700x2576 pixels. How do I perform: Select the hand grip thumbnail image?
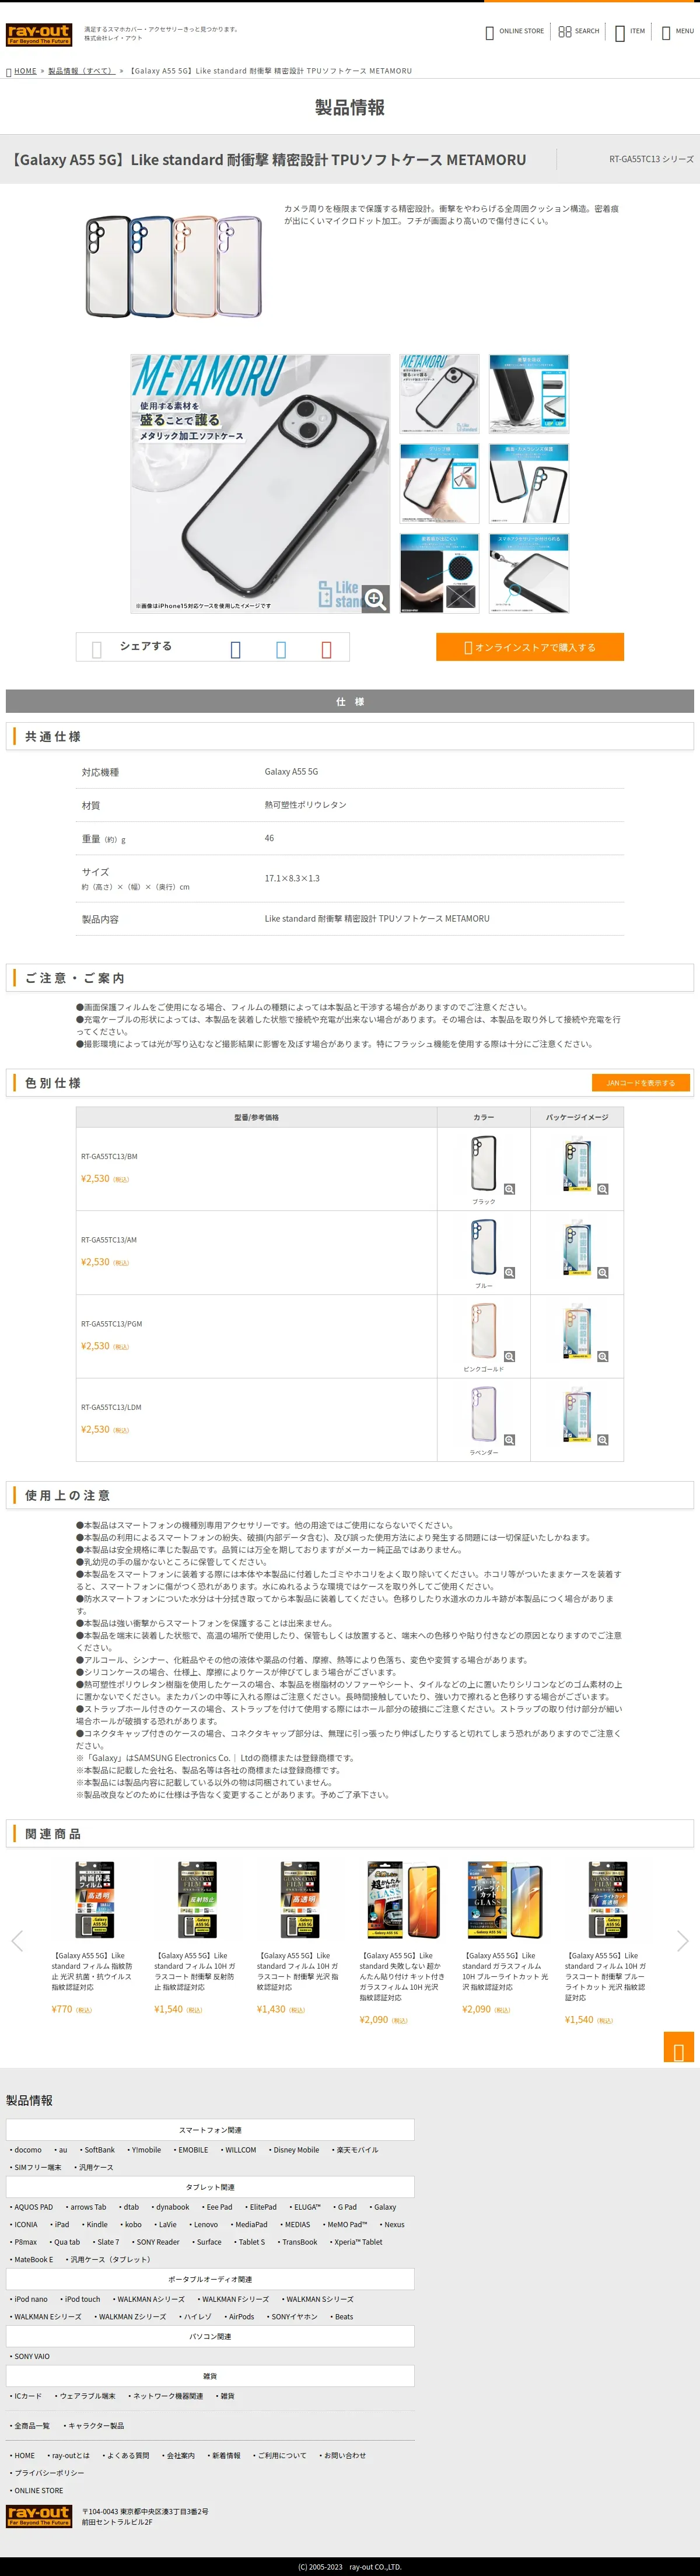(x=439, y=483)
